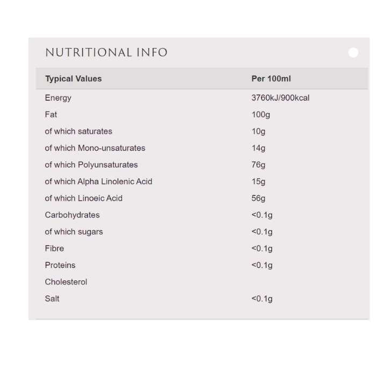Click the Energy row label

point(58,98)
